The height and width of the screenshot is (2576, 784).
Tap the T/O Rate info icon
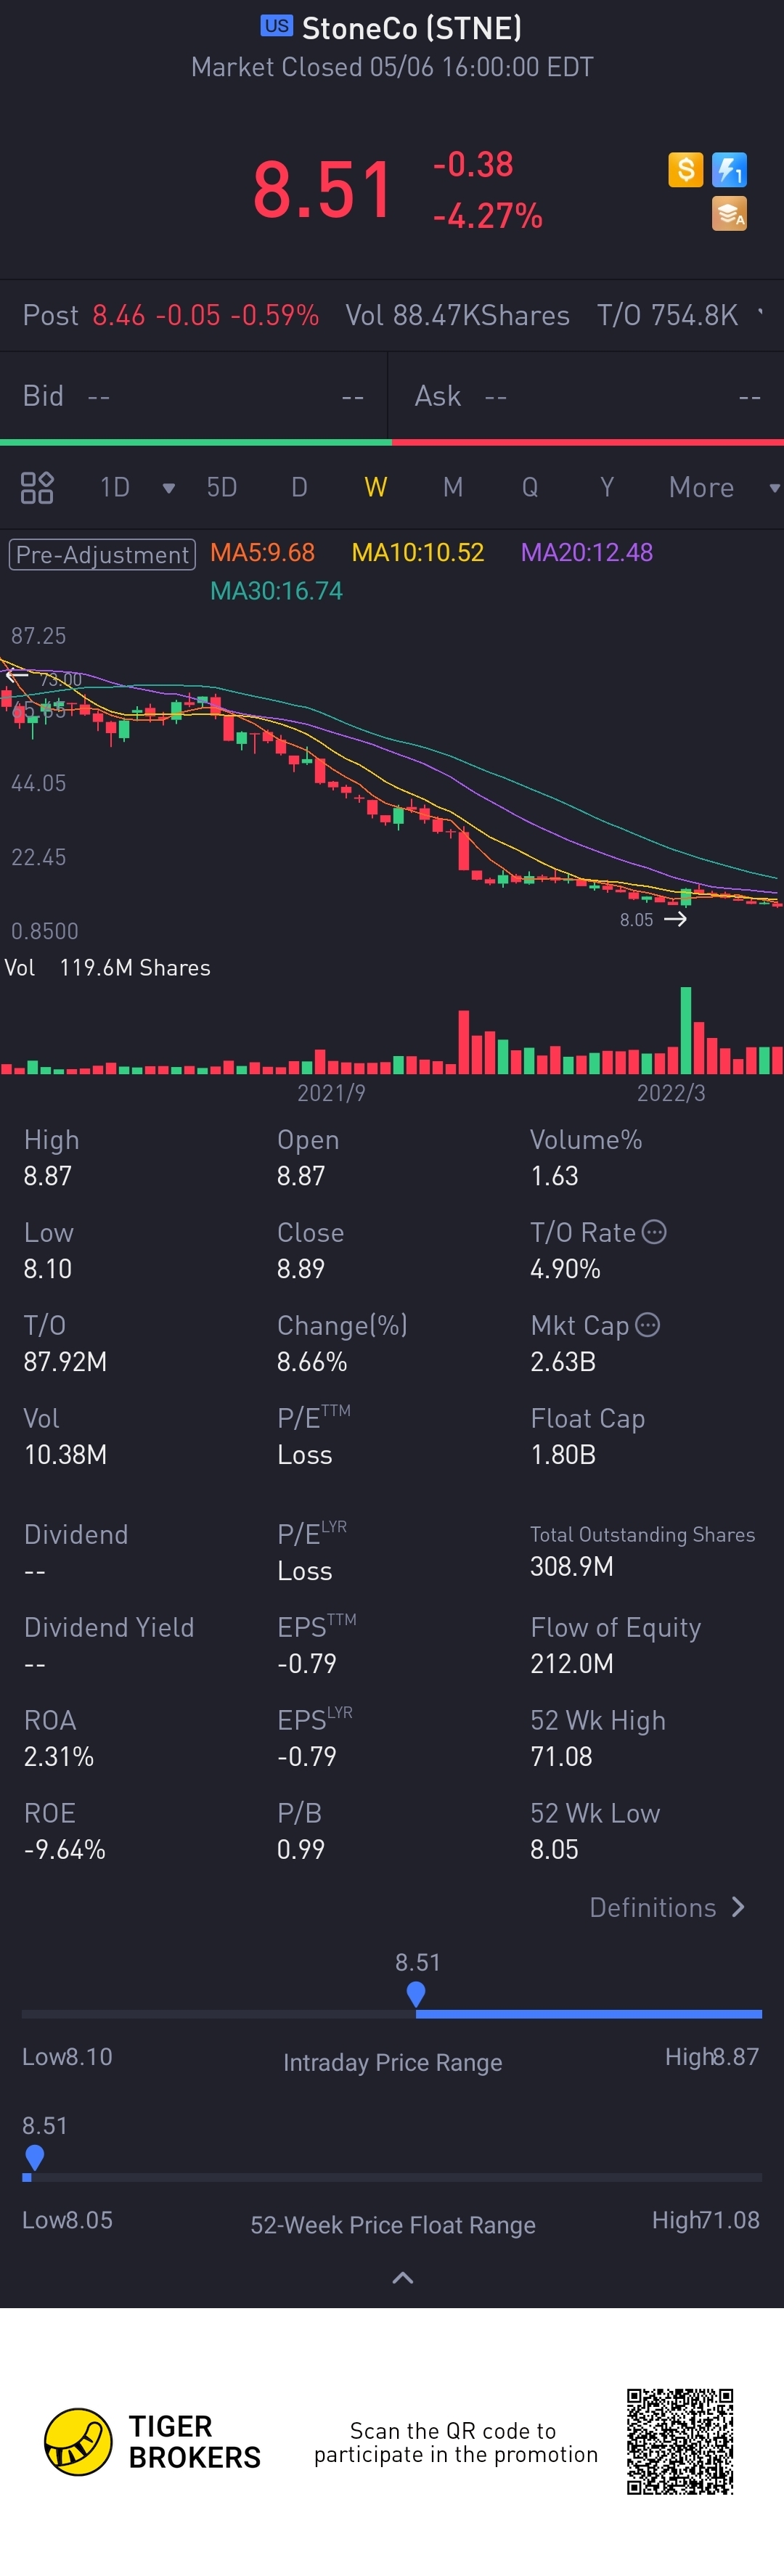(654, 1231)
